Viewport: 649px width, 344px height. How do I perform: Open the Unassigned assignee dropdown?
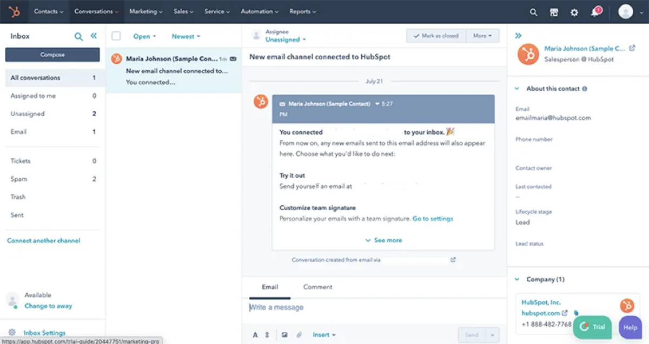[x=286, y=39]
